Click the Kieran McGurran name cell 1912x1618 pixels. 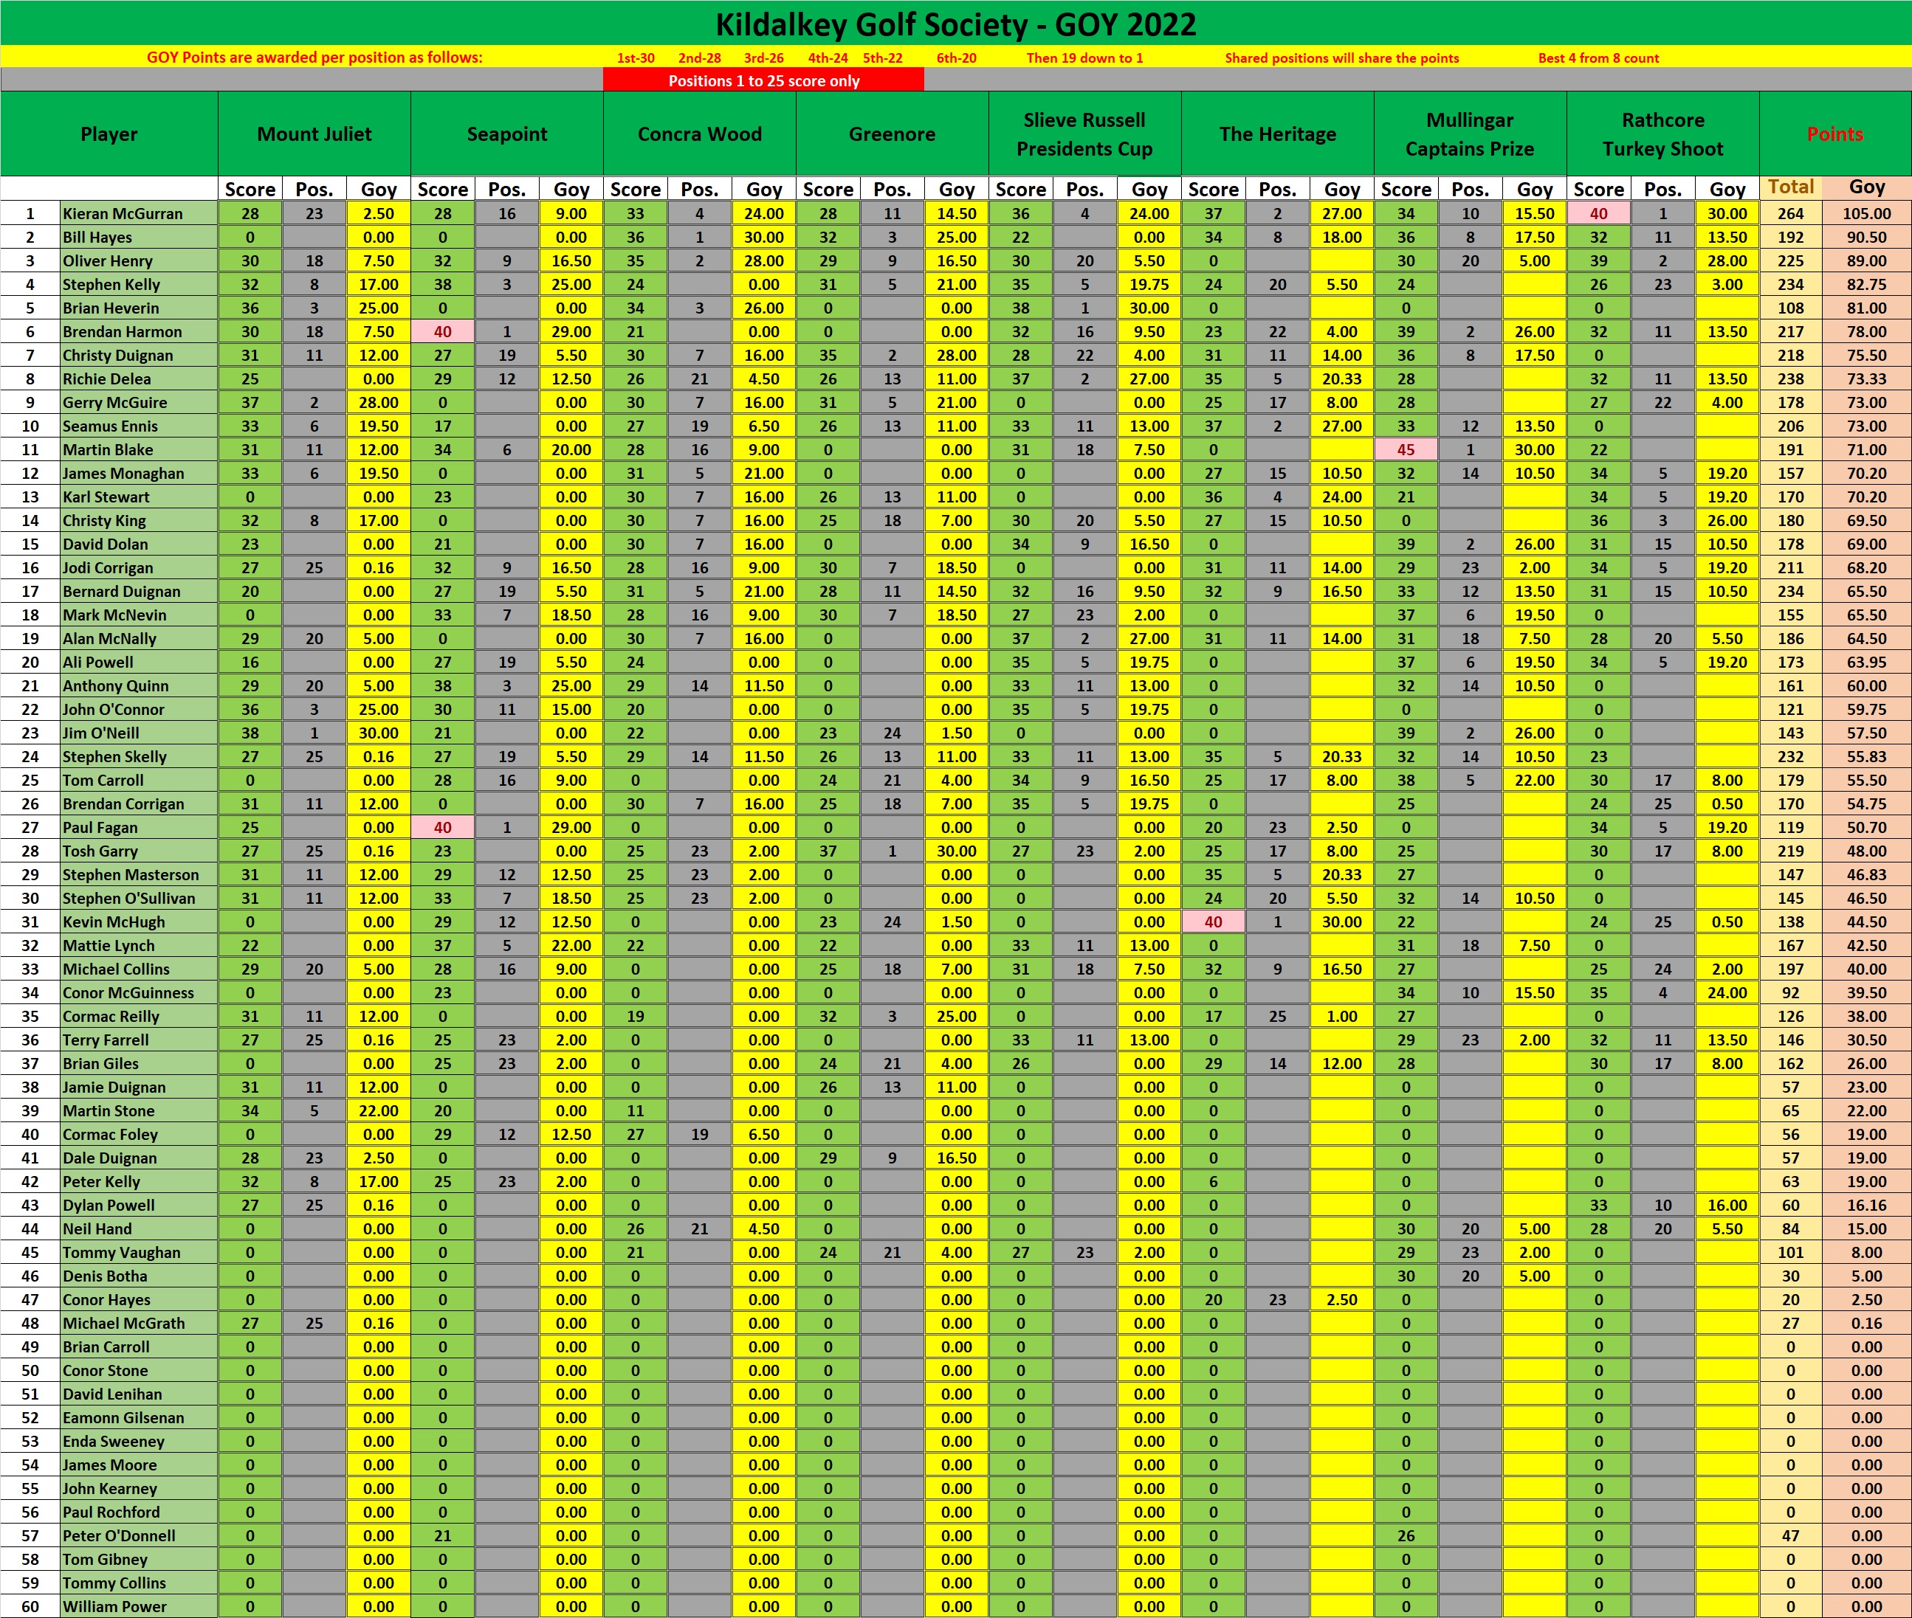tap(139, 214)
